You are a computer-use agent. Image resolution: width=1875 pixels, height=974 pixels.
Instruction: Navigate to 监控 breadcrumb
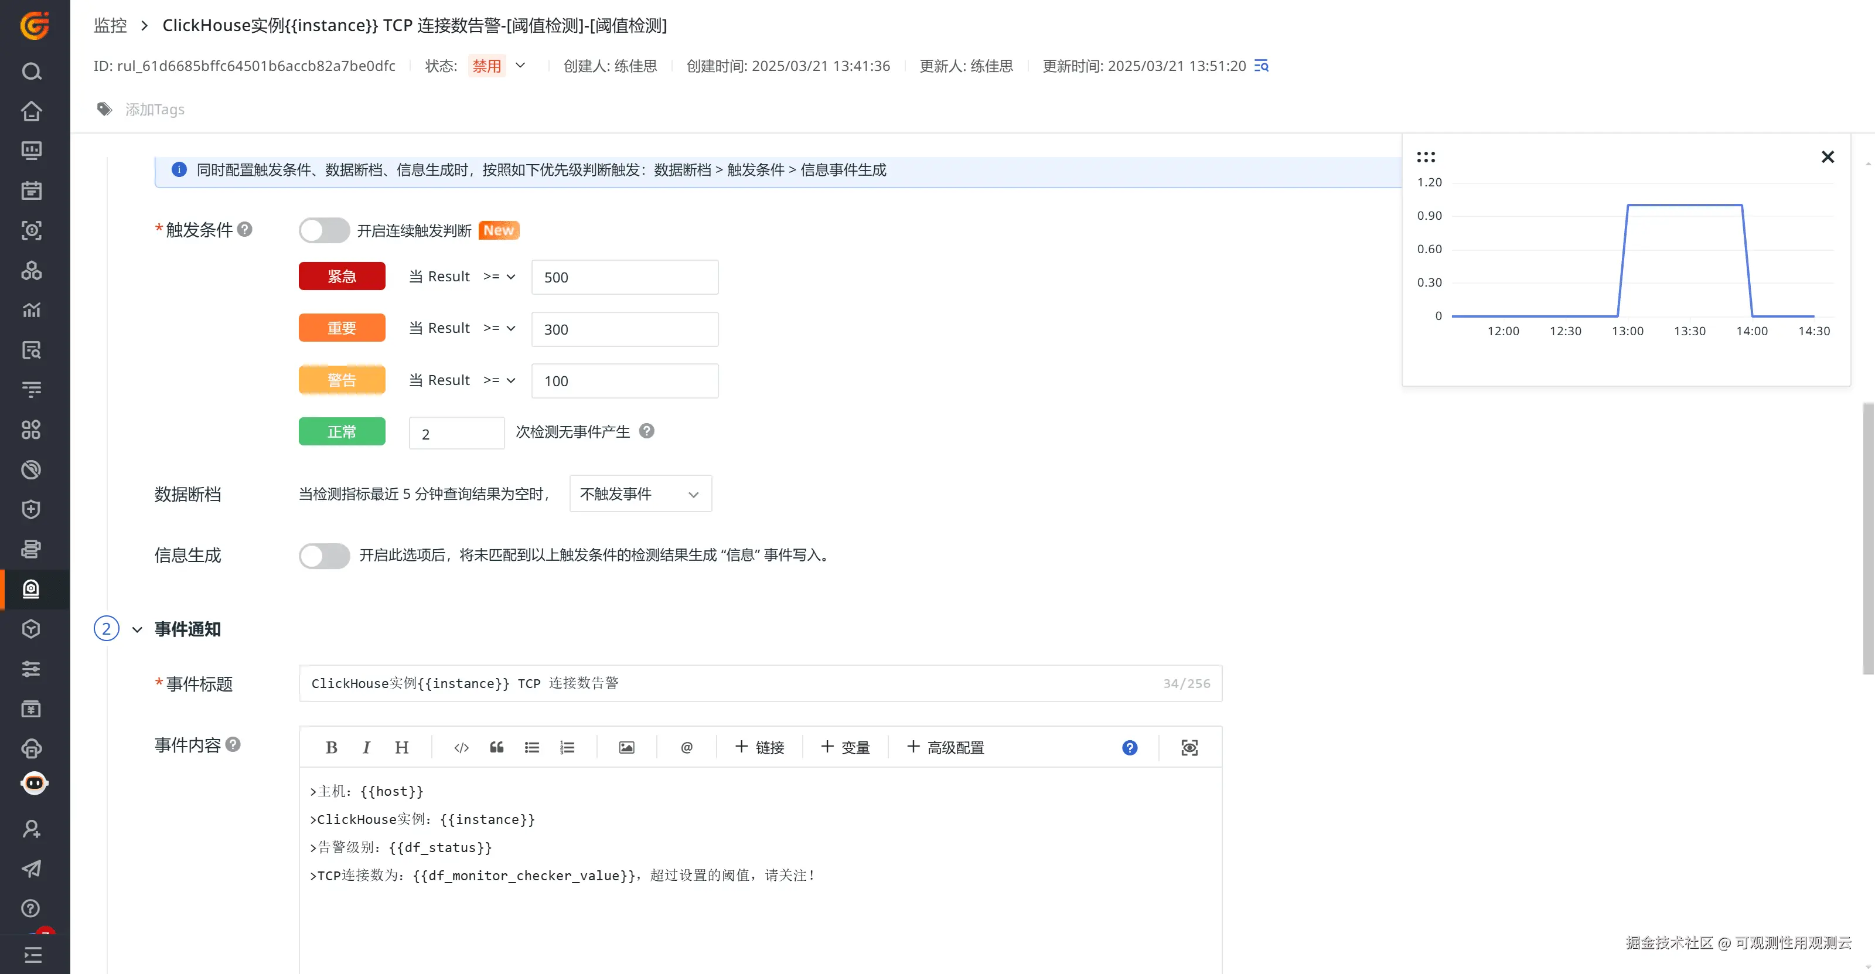click(x=111, y=25)
